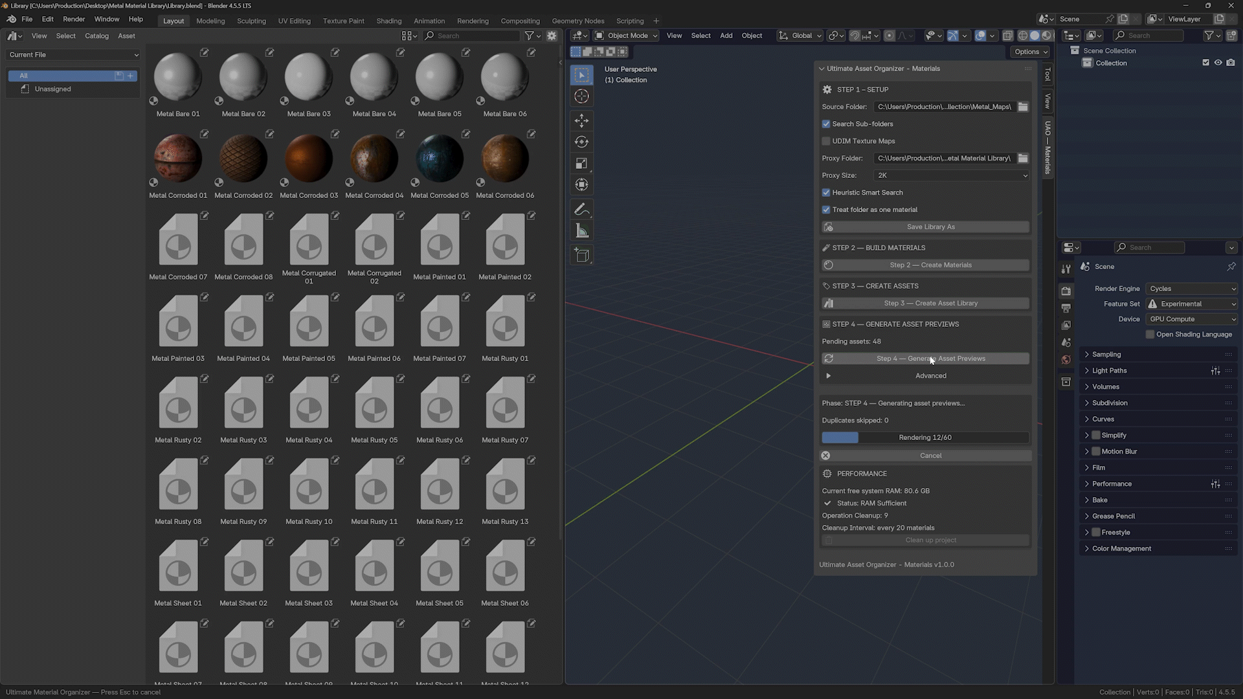This screenshot has height=699, width=1243.
Task: Open asset browser settings gear
Action: 552,36
